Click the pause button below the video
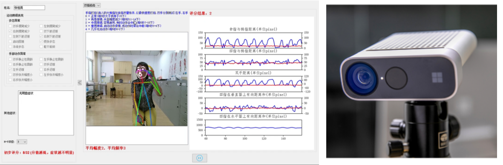 click(199, 158)
